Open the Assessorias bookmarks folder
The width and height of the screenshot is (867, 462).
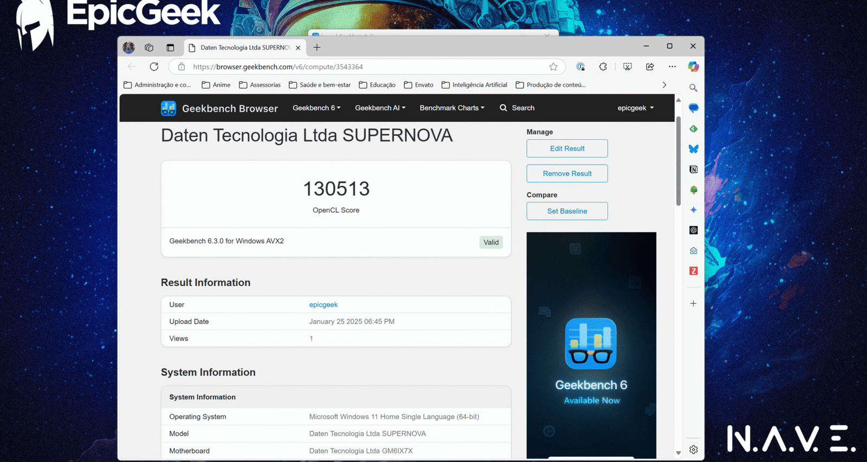(260, 85)
